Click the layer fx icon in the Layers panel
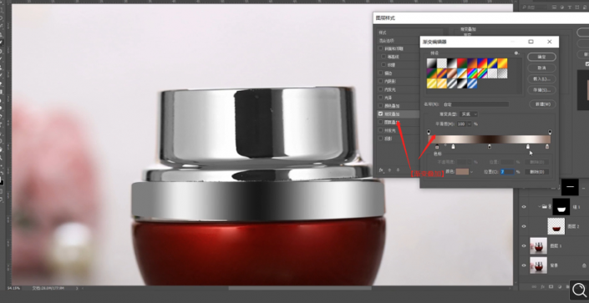 click(x=542, y=286)
